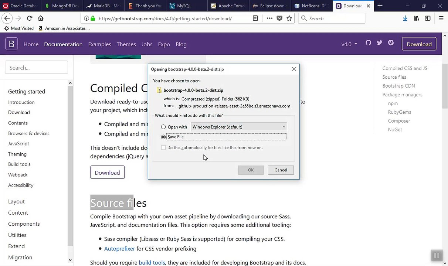The width and height of the screenshot is (448, 266).
Task: Close the Opening bootstrap zip dialog
Action: pyautogui.click(x=294, y=69)
